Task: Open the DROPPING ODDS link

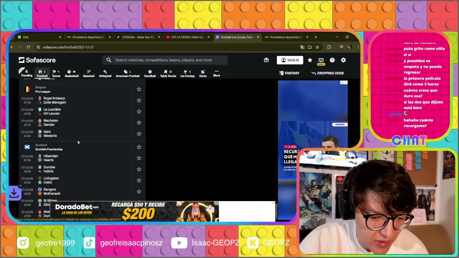Action: 327,73
